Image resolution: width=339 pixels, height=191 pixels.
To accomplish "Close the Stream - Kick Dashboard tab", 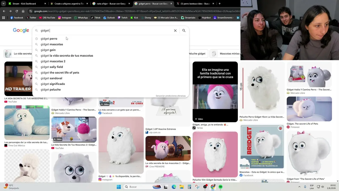I will (45, 4).
